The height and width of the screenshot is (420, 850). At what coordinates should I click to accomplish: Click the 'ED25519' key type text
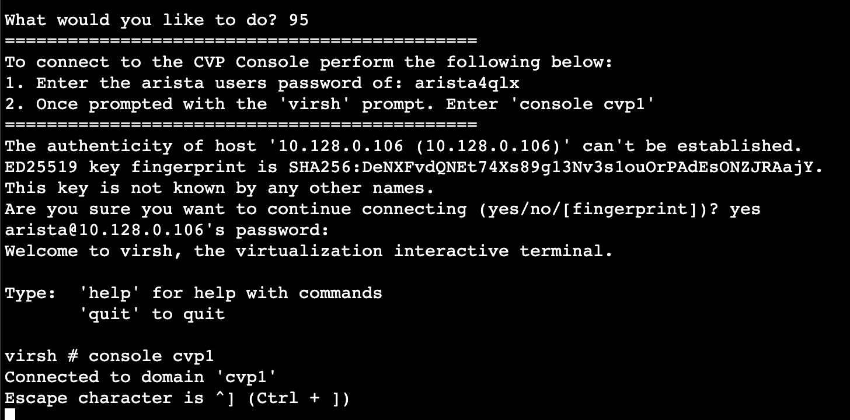coord(41,167)
